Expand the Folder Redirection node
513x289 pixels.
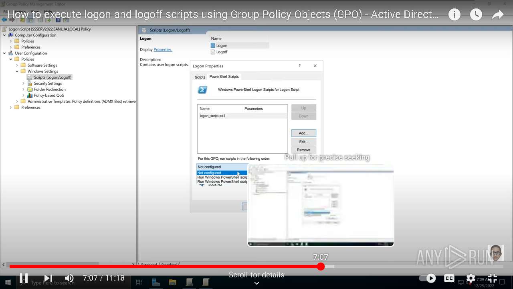[x=24, y=89]
